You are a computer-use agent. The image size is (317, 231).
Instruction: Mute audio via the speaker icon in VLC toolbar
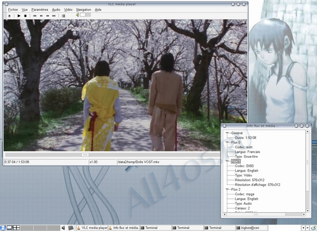77,15
